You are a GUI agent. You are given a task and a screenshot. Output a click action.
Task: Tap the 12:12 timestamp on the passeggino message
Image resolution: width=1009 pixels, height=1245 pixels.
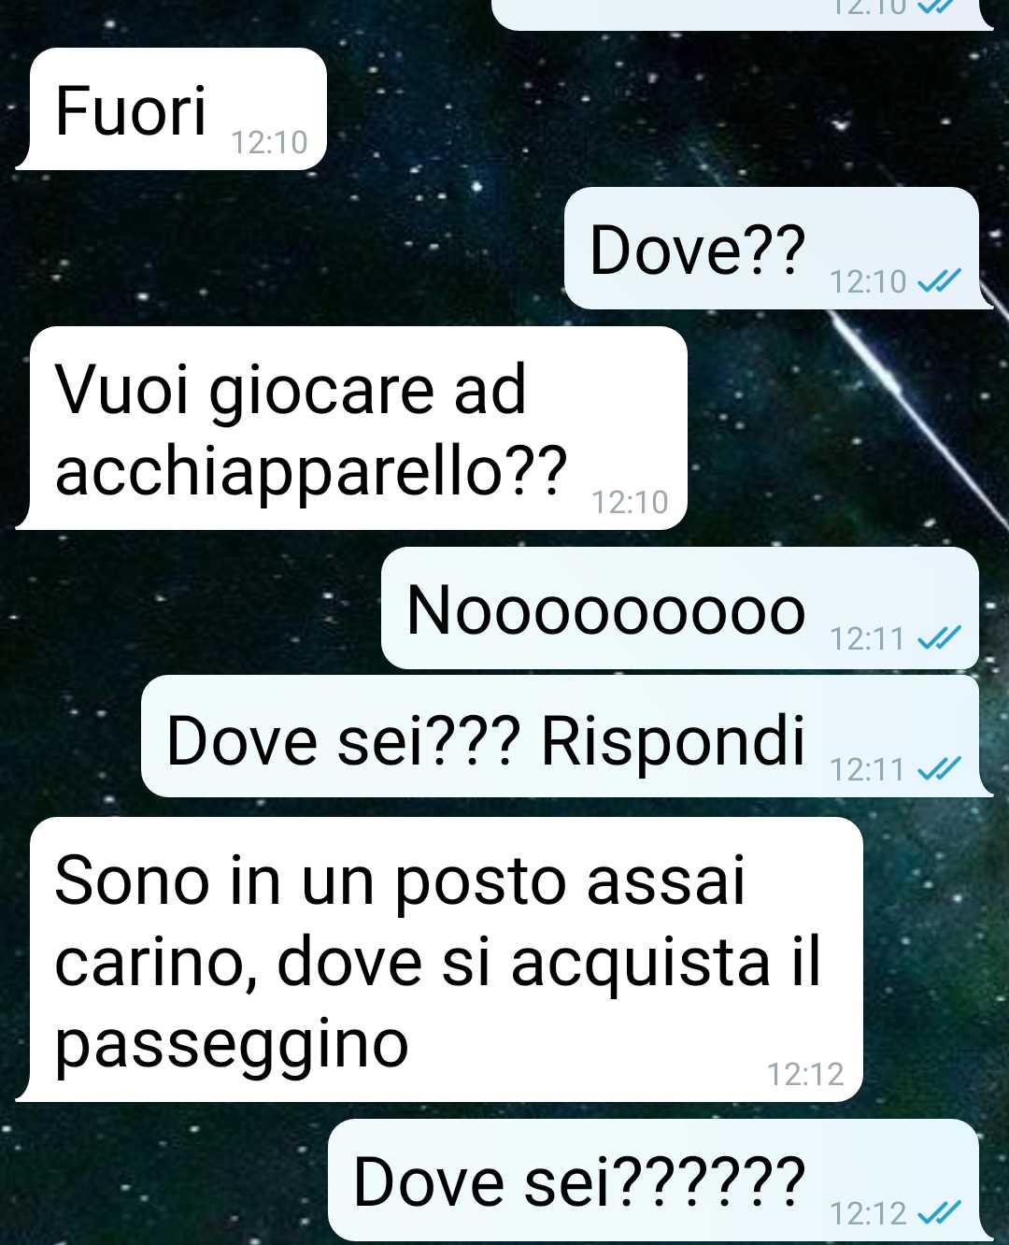pyautogui.click(x=805, y=1074)
